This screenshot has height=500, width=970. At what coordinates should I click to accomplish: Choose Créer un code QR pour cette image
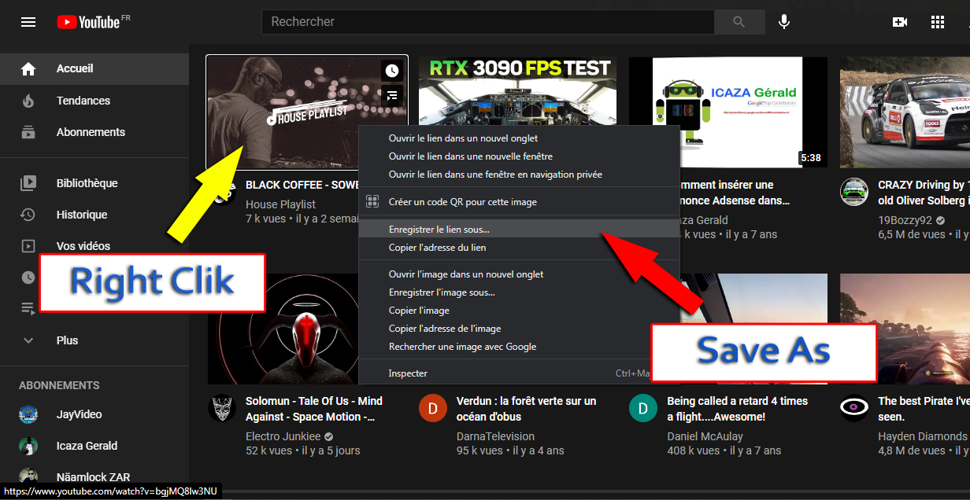[462, 202]
